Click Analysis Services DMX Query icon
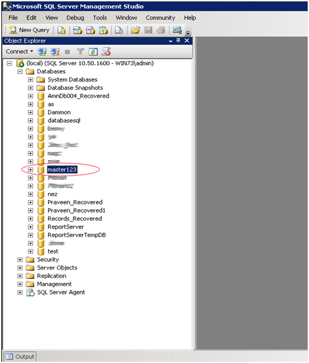The image size is (309, 363). (91, 30)
